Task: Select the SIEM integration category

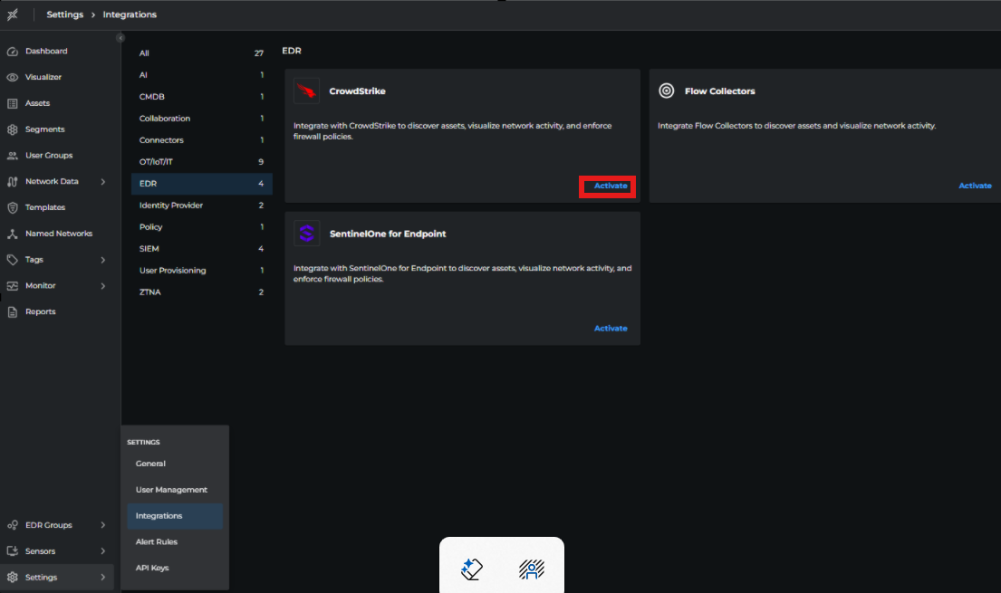Action: point(150,249)
